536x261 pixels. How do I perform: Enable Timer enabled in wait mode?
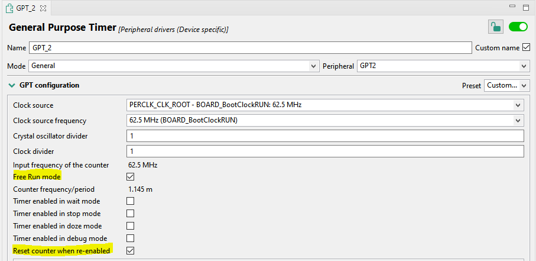click(131, 201)
